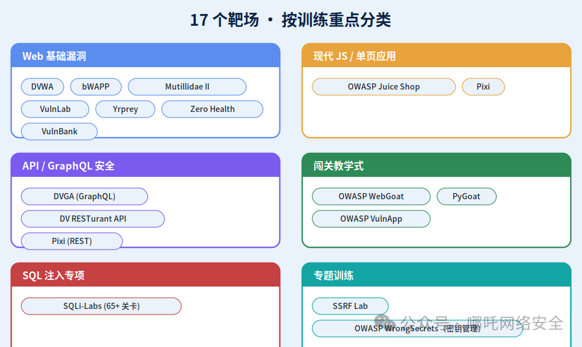The width and height of the screenshot is (582, 347).
Task: Click the bWAPP pill
Action: (x=96, y=87)
